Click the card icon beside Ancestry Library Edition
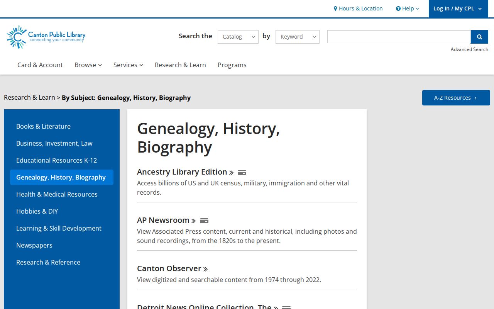The width and height of the screenshot is (494, 309). (242, 173)
